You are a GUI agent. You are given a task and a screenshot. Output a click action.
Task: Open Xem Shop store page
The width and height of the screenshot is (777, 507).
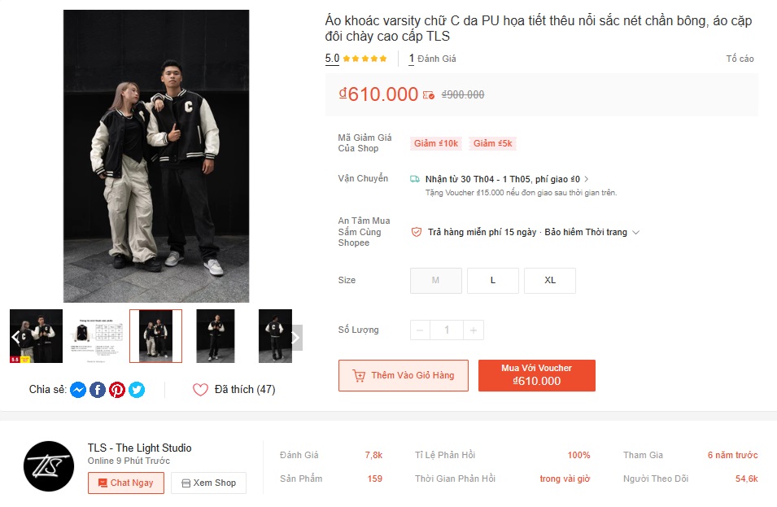point(208,483)
